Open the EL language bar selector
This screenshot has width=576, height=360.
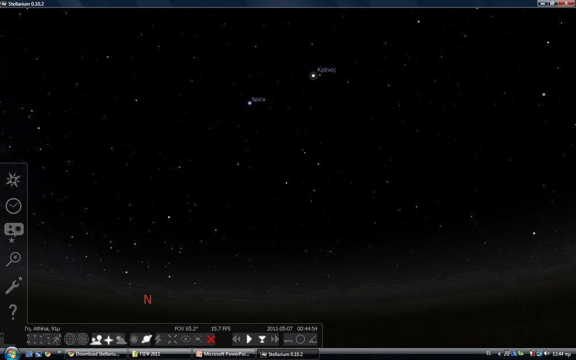pos(488,353)
